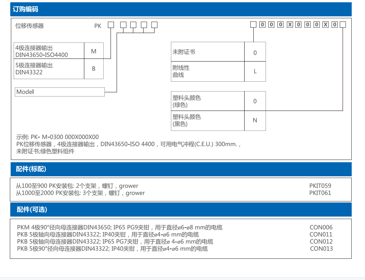Screen dimensions: 365x280
Task: Click the 塑料头颜色(绿色) cell
Action: tap(208, 101)
